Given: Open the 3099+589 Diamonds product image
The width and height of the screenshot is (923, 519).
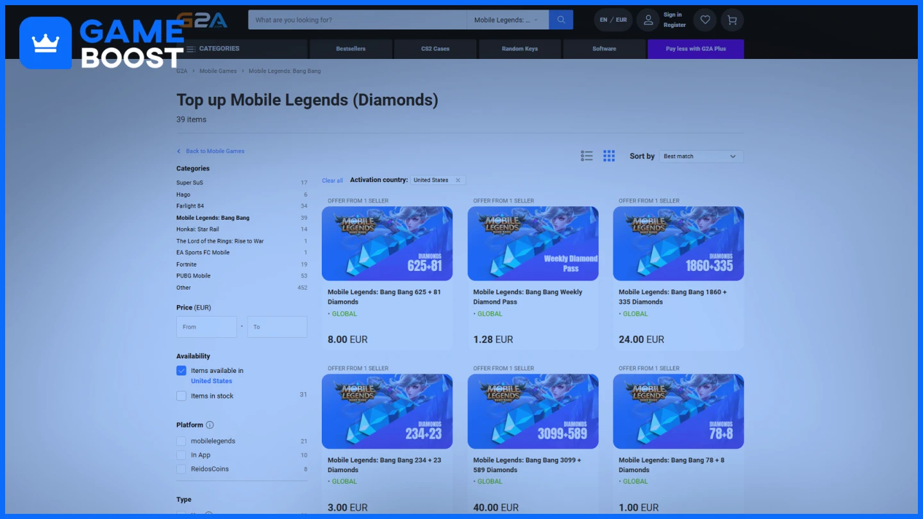Looking at the screenshot, I should (x=533, y=411).
